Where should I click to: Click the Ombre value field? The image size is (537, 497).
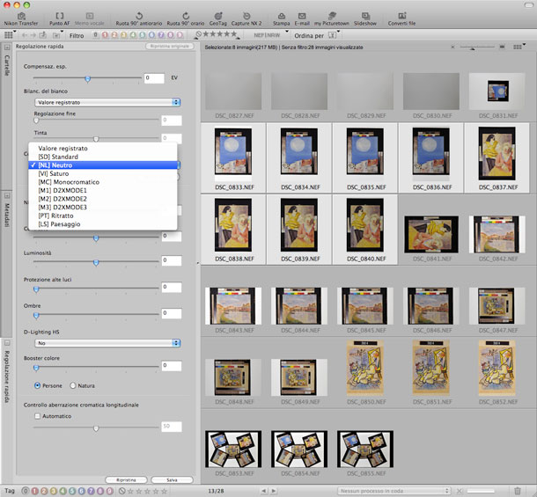(172, 313)
